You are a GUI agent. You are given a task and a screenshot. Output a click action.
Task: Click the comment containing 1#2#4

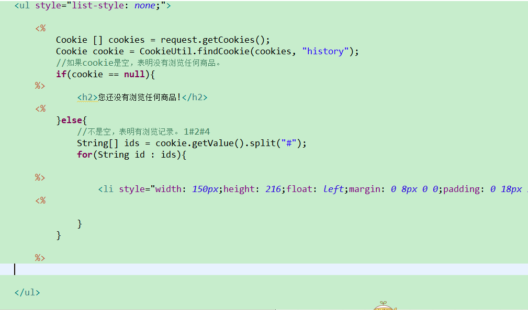[143, 132]
